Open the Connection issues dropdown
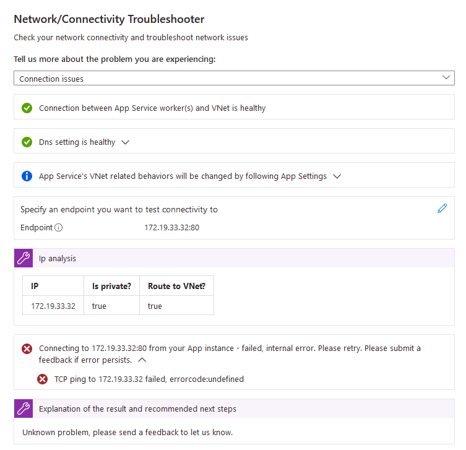The height and width of the screenshot is (450, 466). coord(234,78)
